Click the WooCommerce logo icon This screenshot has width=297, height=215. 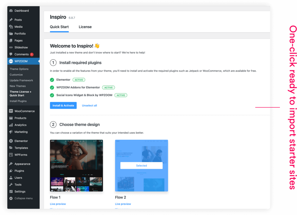tap(11, 111)
